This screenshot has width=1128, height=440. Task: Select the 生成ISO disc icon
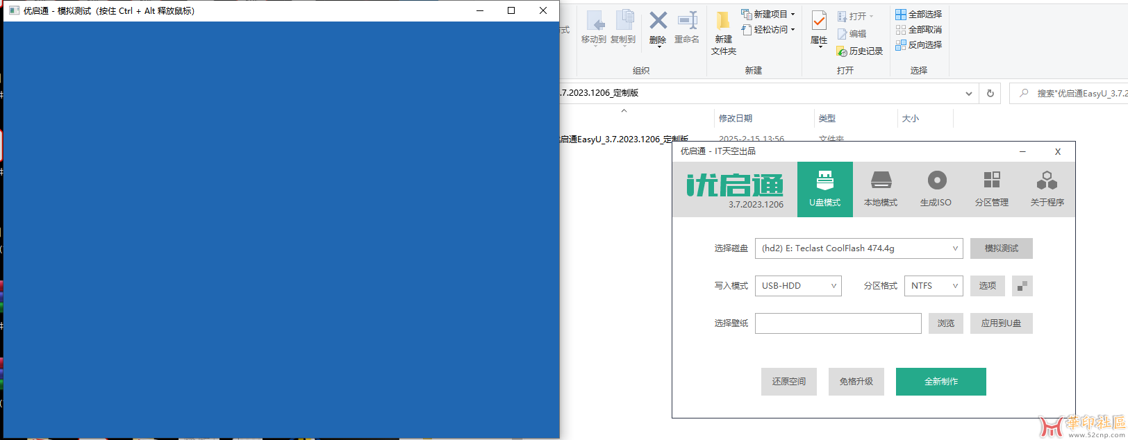pos(936,181)
